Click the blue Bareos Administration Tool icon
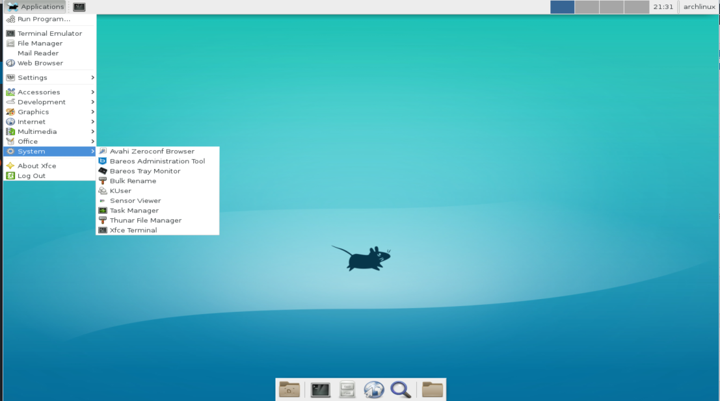The width and height of the screenshot is (720, 401). (103, 161)
